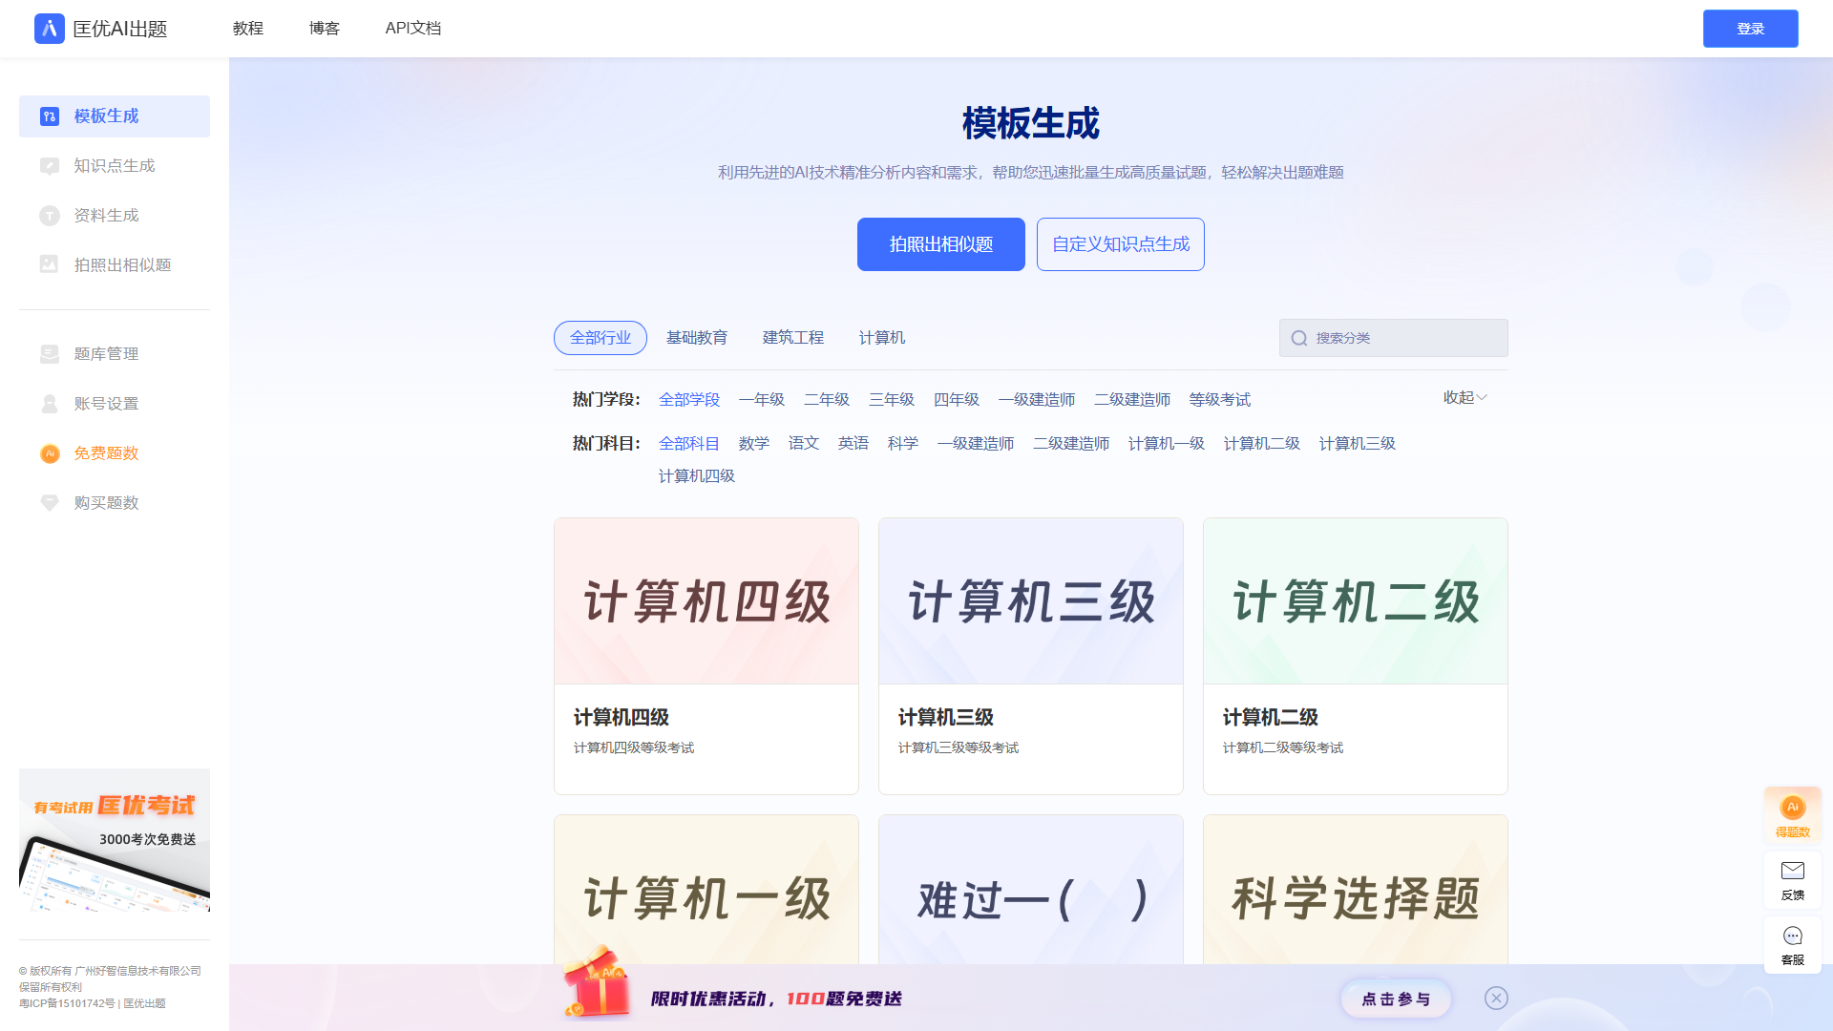The height and width of the screenshot is (1031, 1833).
Task: Open 拍照出相似题 sidebar icon
Action: tap(50, 264)
